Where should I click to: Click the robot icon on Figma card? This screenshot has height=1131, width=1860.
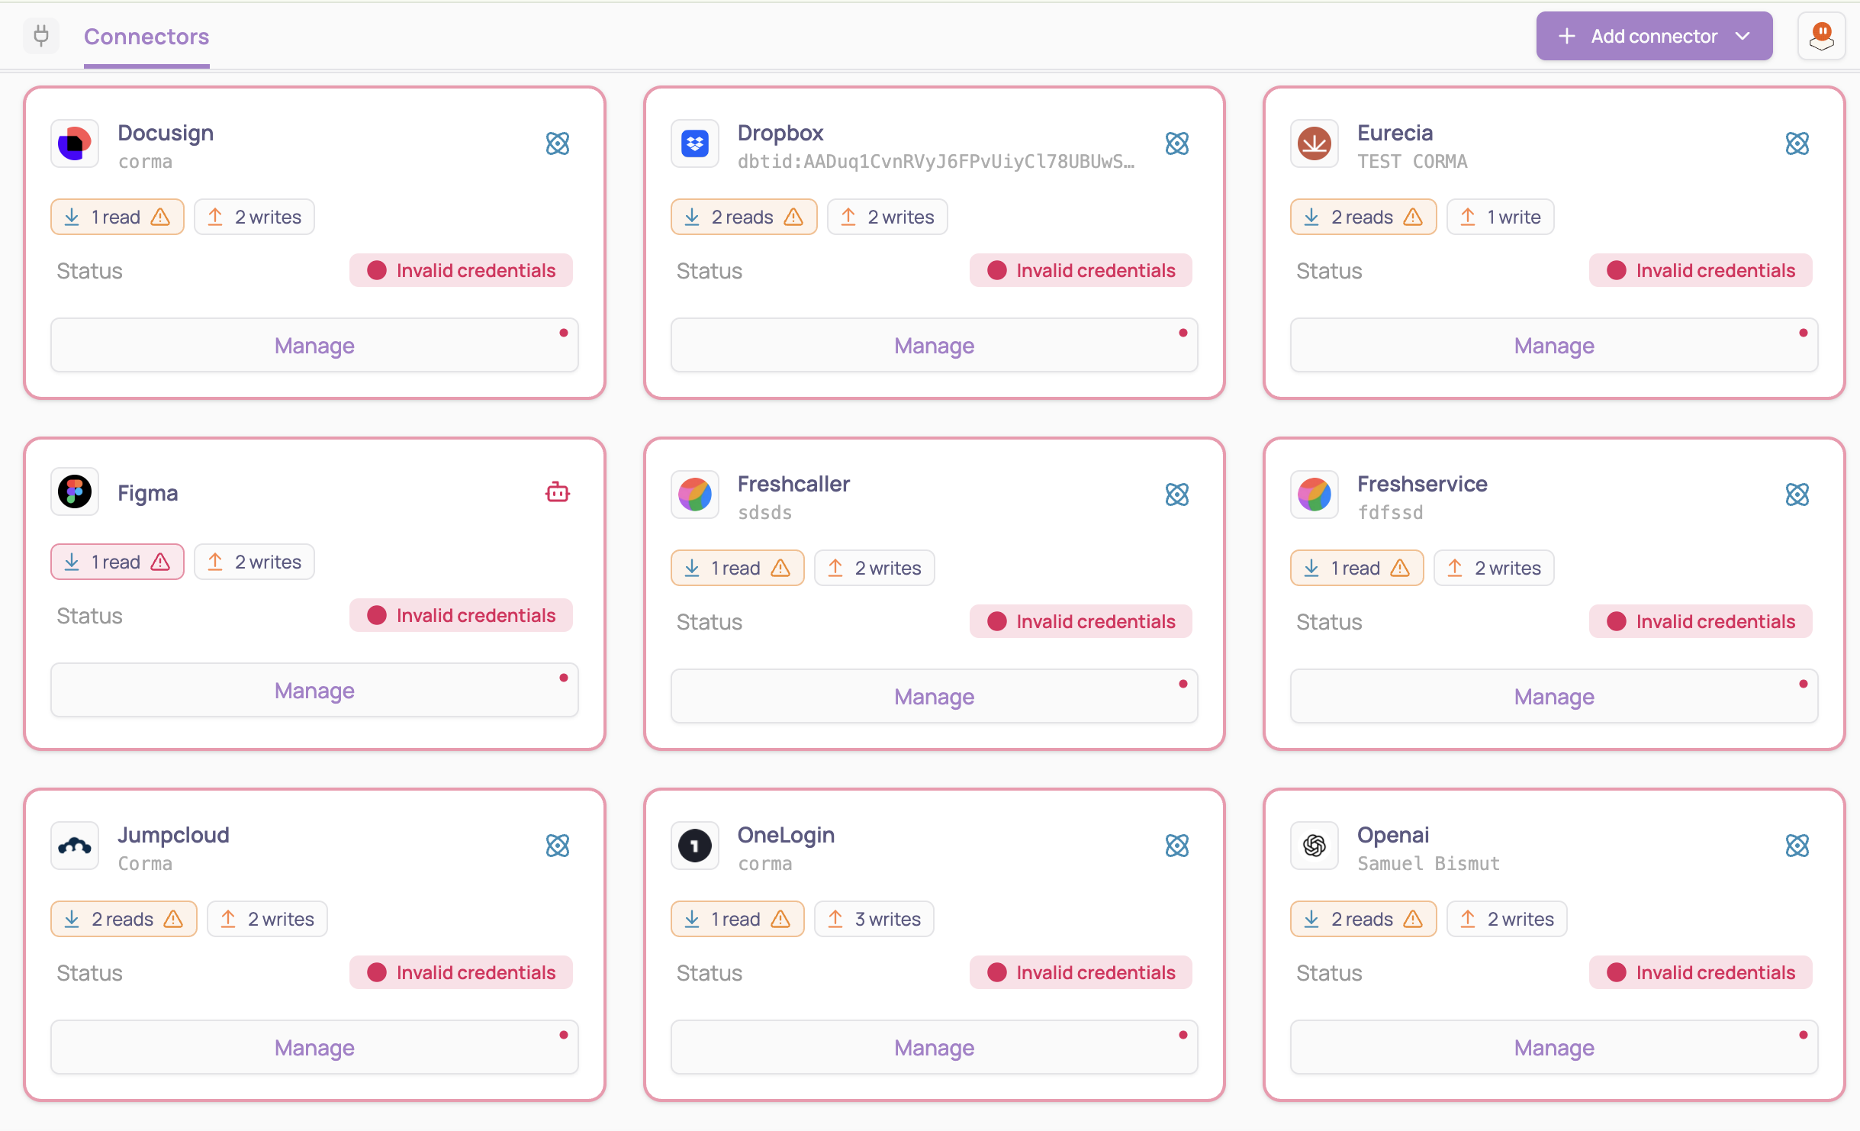(558, 492)
